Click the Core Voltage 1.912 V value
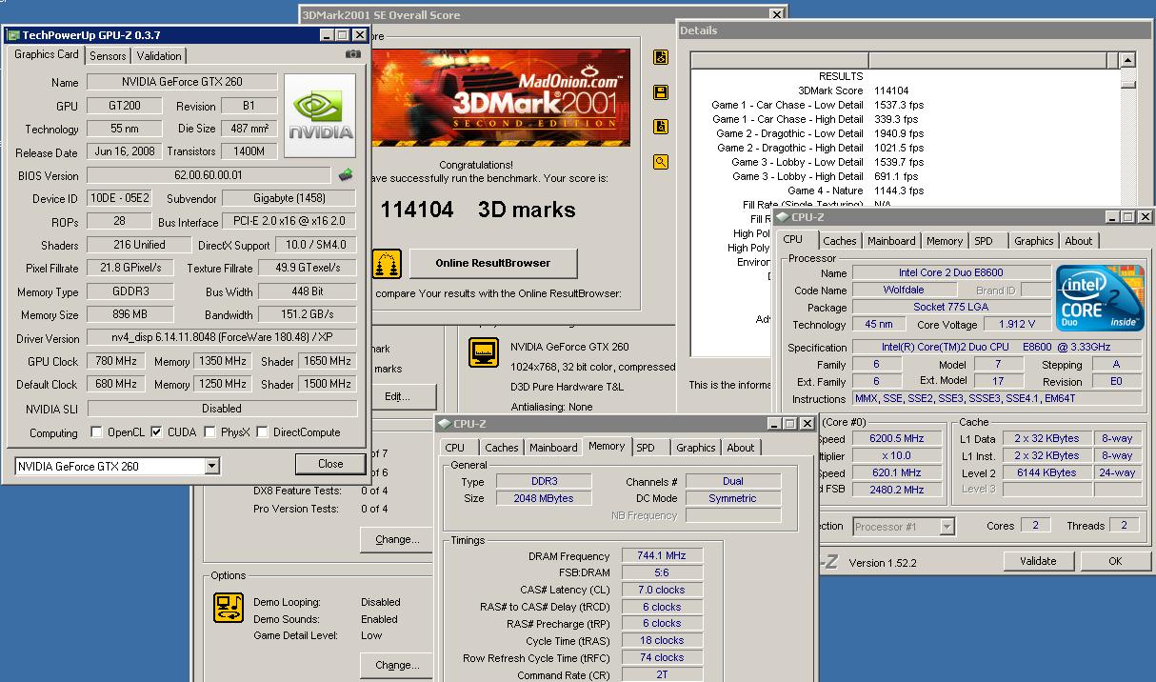The image size is (1156, 682). click(1017, 324)
